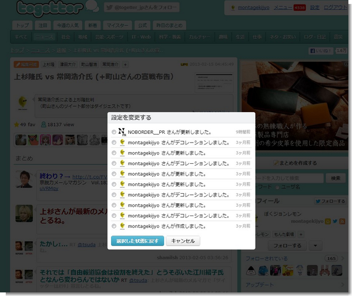Image resolution: width=352 pixels, height=296 pixels.
Task: Click the NOBORDER__PR avatar icon in dialog
Action: click(122, 132)
